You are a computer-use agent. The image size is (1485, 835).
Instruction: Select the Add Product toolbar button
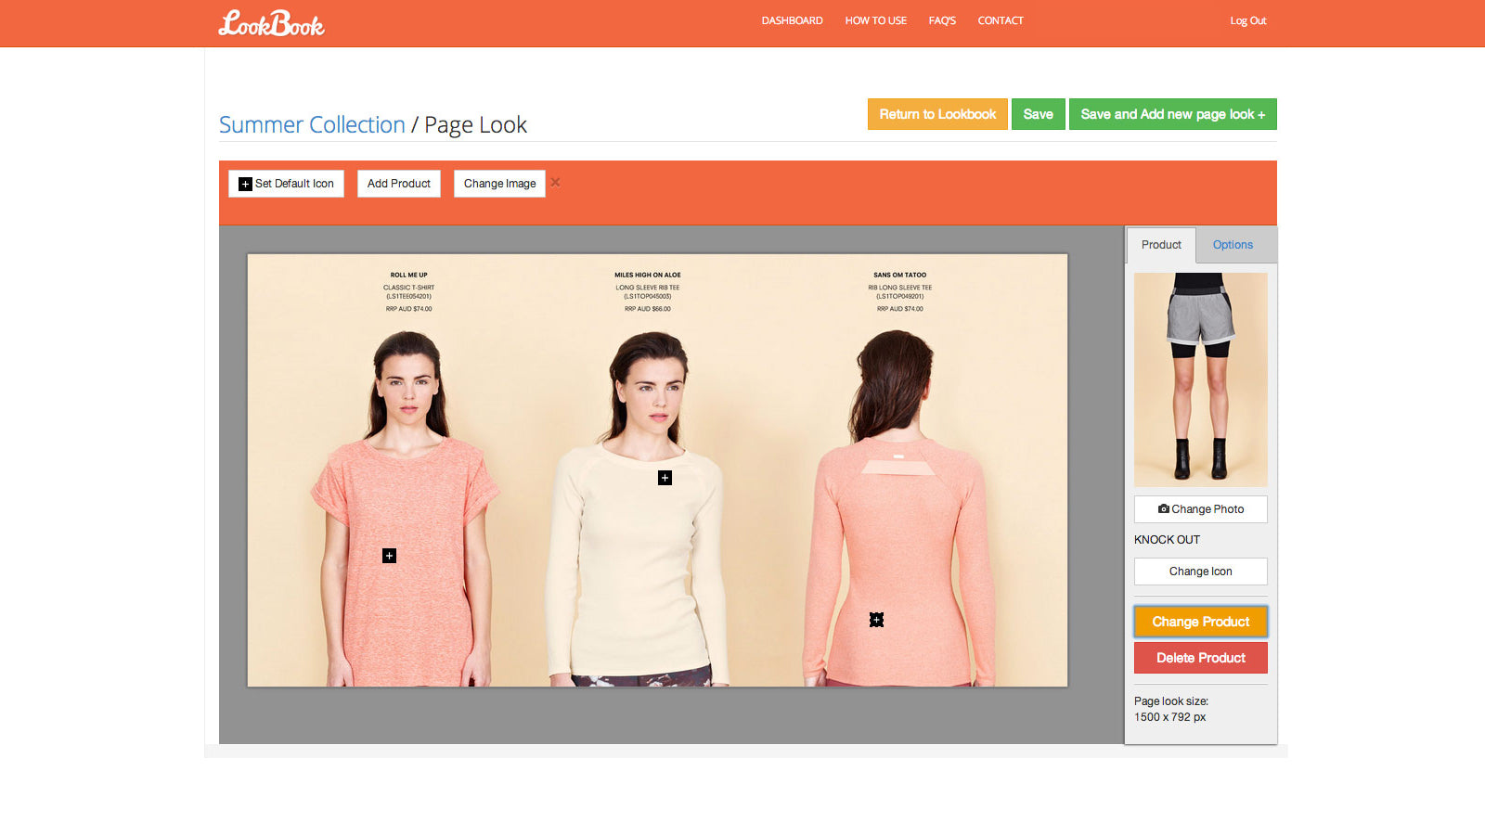[x=398, y=183]
